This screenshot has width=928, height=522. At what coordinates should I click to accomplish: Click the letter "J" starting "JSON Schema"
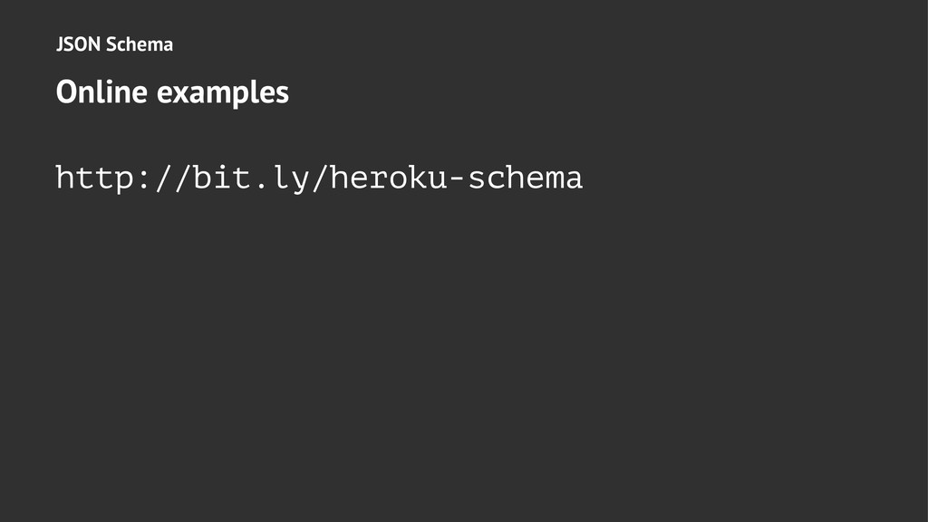click(x=60, y=43)
